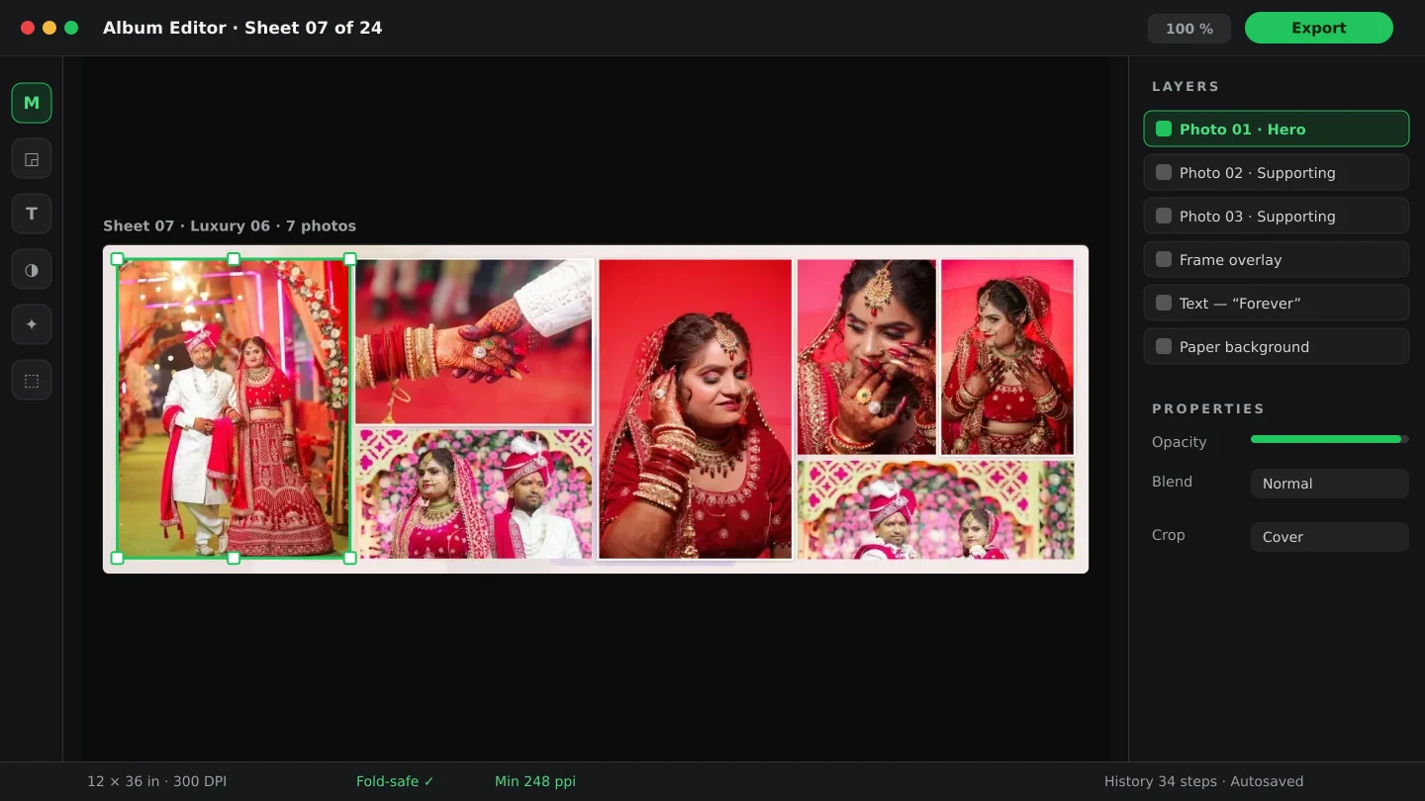Image resolution: width=1425 pixels, height=801 pixels.
Task: Select the hero couple photo on the sheet
Action: coord(234,408)
